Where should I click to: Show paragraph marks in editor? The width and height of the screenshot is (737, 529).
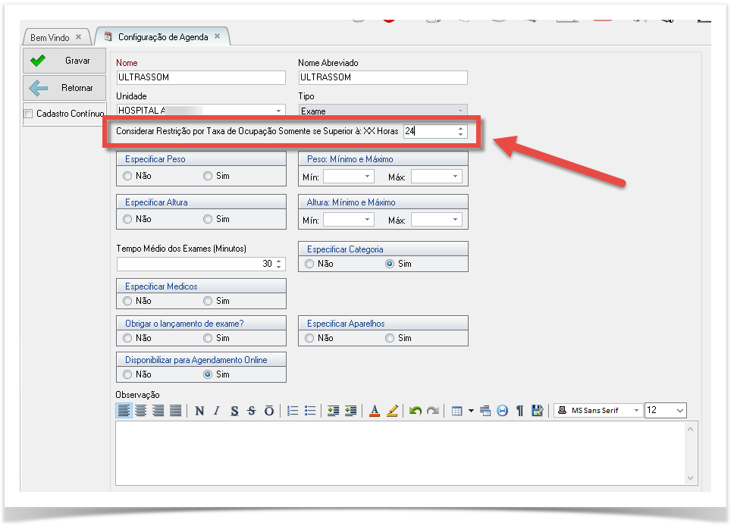coord(519,411)
